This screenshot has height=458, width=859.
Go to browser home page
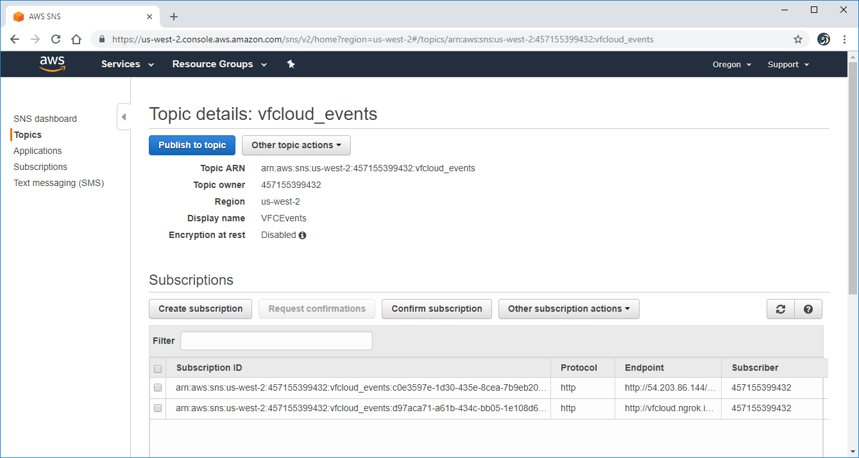(76, 39)
